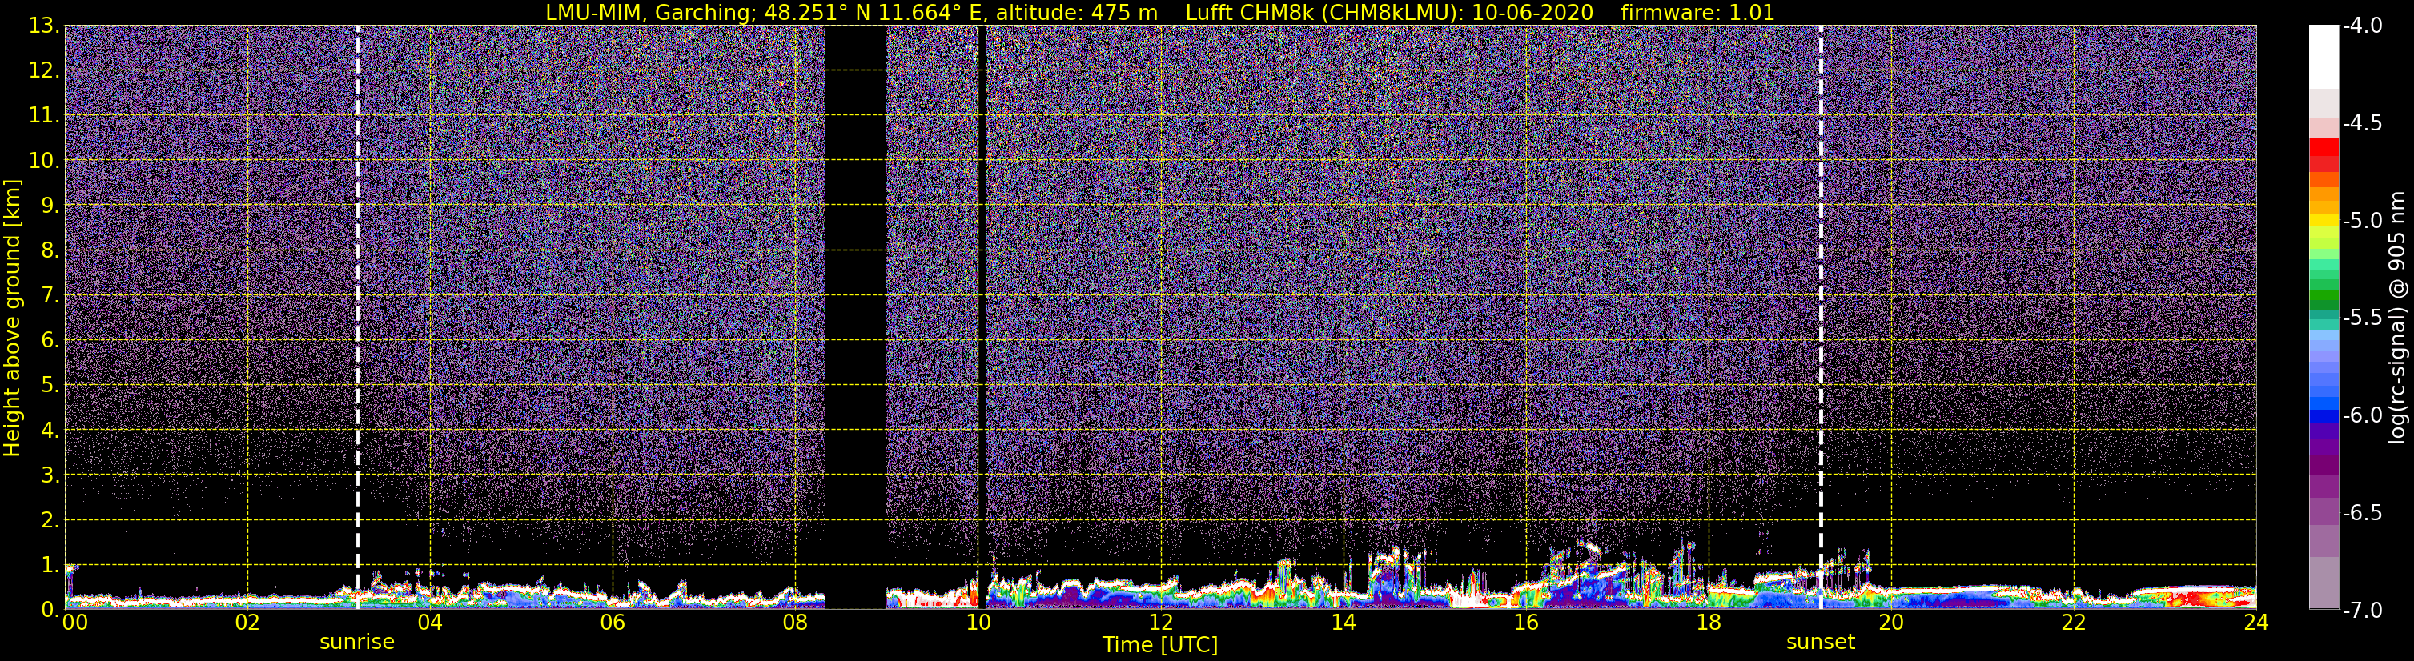The height and width of the screenshot is (661, 2414).
Task: Click the '18' time axis tick label
Action: point(1709,623)
